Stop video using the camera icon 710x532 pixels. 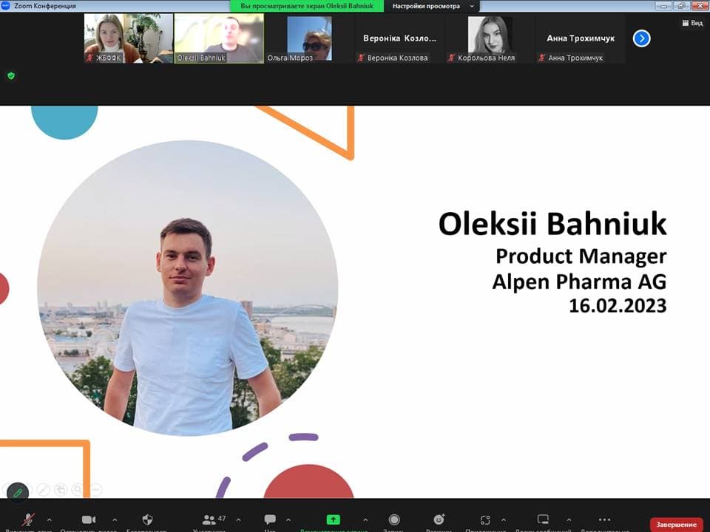tap(88, 520)
